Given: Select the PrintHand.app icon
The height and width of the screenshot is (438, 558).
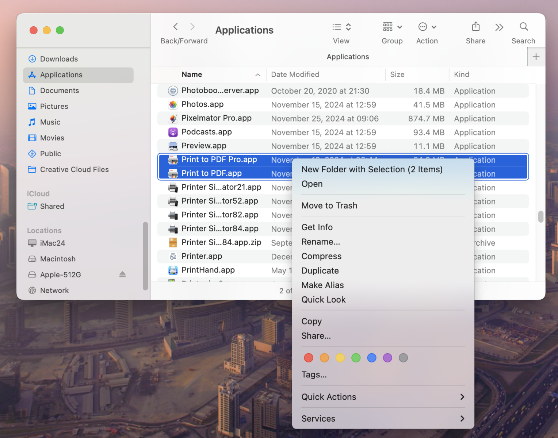Looking at the screenshot, I should tap(173, 270).
